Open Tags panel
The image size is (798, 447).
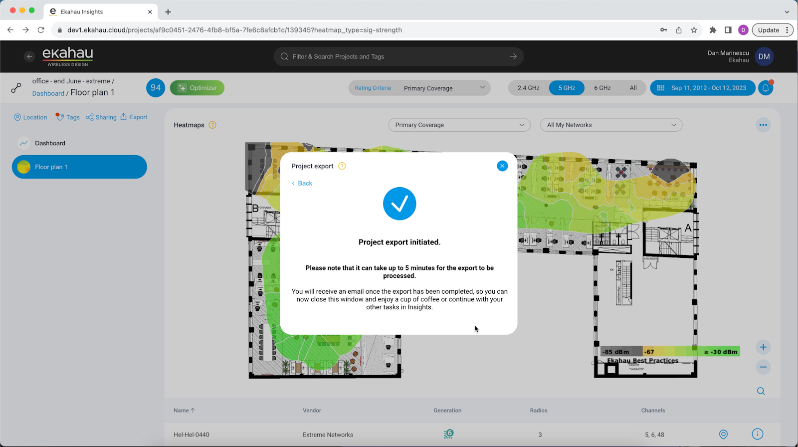67,117
